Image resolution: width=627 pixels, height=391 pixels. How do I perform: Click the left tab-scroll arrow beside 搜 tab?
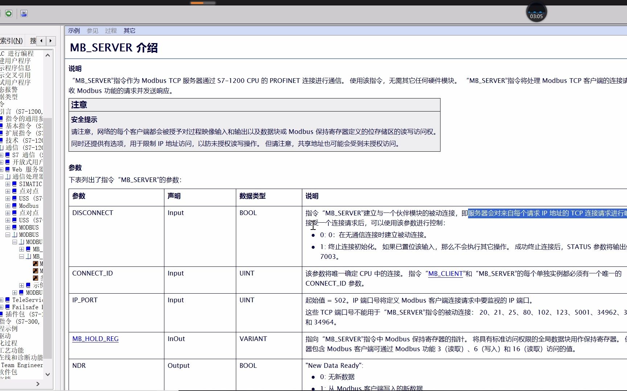pos(41,41)
